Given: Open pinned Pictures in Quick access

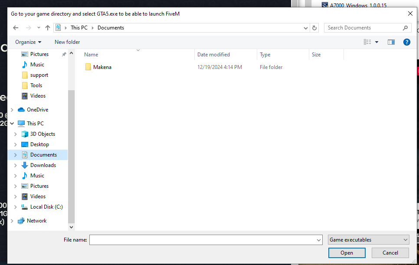Looking at the screenshot, I should pos(39,54).
